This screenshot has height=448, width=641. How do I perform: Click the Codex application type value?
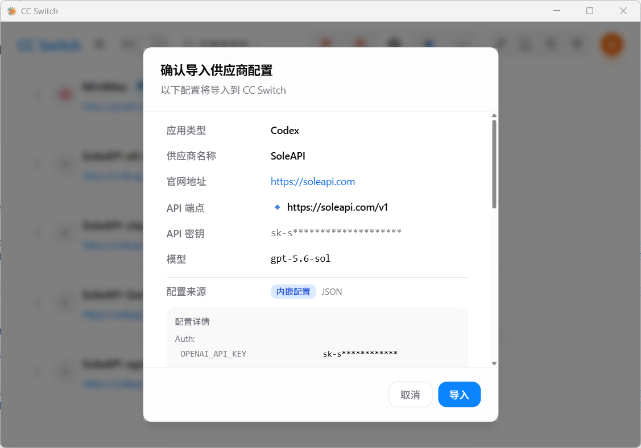[284, 131]
